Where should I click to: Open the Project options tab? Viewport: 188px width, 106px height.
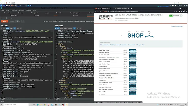click(75, 13)
